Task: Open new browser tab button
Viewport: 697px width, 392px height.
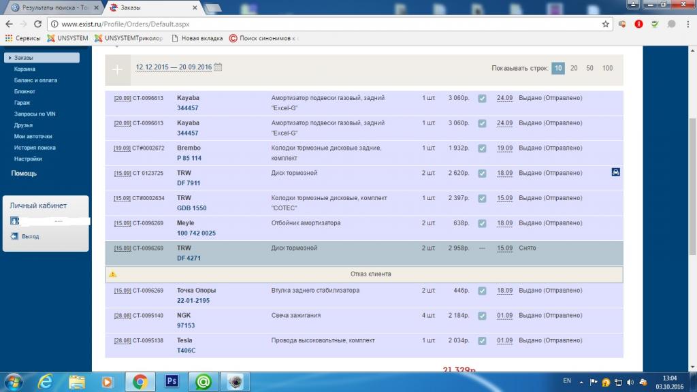Action: [x=213, y=7]
